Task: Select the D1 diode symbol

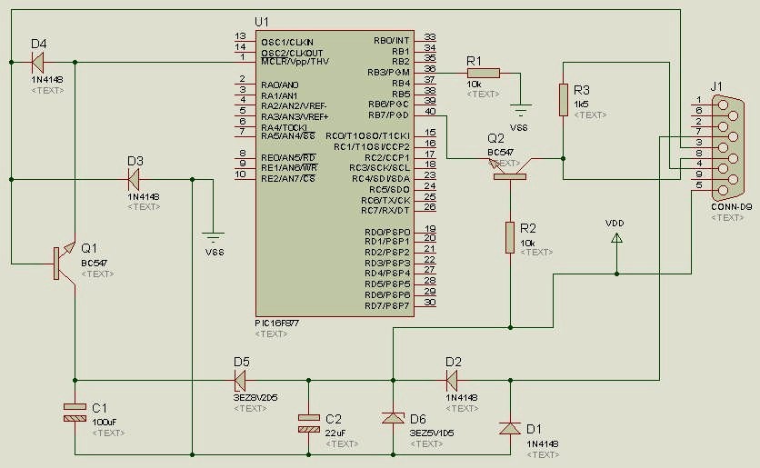Action: coord(510,428)
